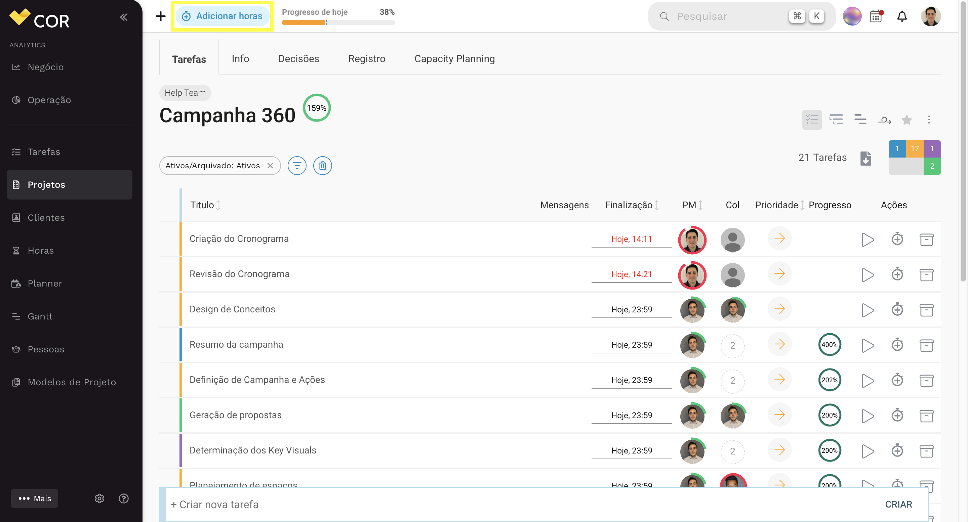Screen dimensions: 968x522
Task: Mark Campanha 360 as favorite star
Action: 906,120
